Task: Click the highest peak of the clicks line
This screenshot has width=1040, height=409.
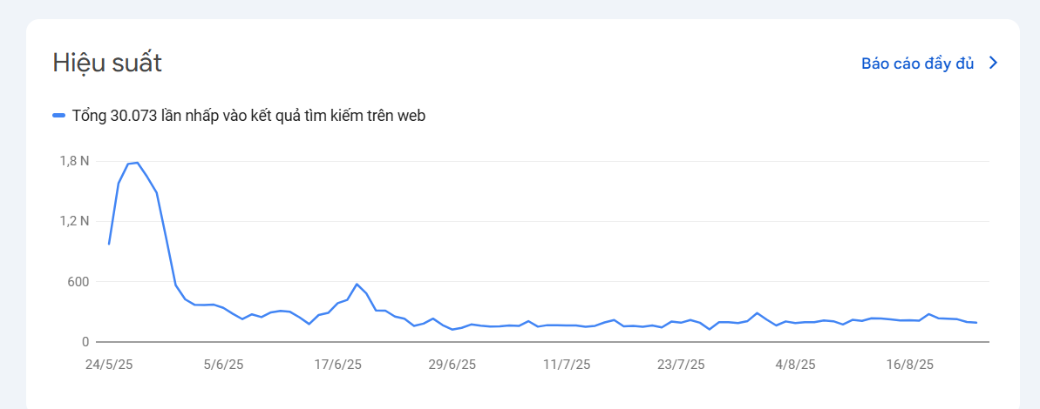Action: (137, 163)
